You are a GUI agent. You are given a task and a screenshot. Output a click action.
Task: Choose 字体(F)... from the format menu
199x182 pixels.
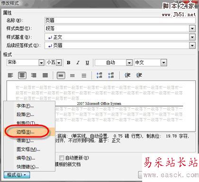pyautogui.click(x=29, y=106)
